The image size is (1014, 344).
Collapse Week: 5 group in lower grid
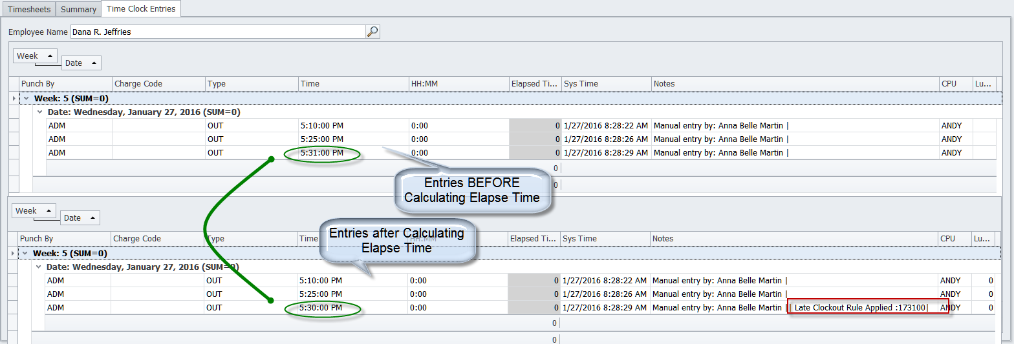(x=25, y=253)
